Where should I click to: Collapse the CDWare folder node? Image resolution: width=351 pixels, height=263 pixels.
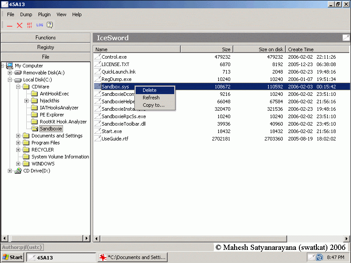(x=18, y=87)
